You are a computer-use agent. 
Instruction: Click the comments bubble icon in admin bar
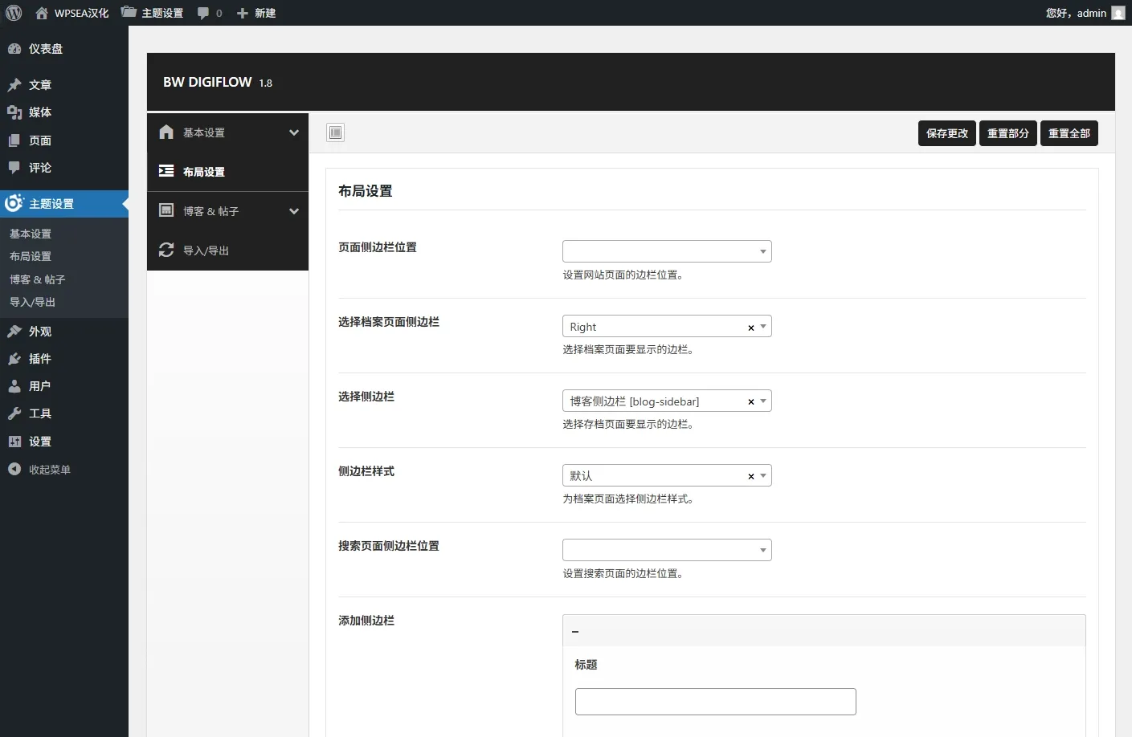(x=203, y=13)
